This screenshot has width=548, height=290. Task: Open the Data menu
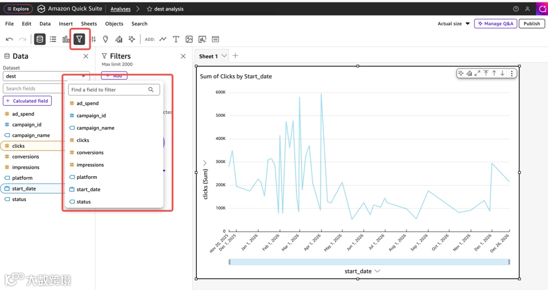[45, 23]
